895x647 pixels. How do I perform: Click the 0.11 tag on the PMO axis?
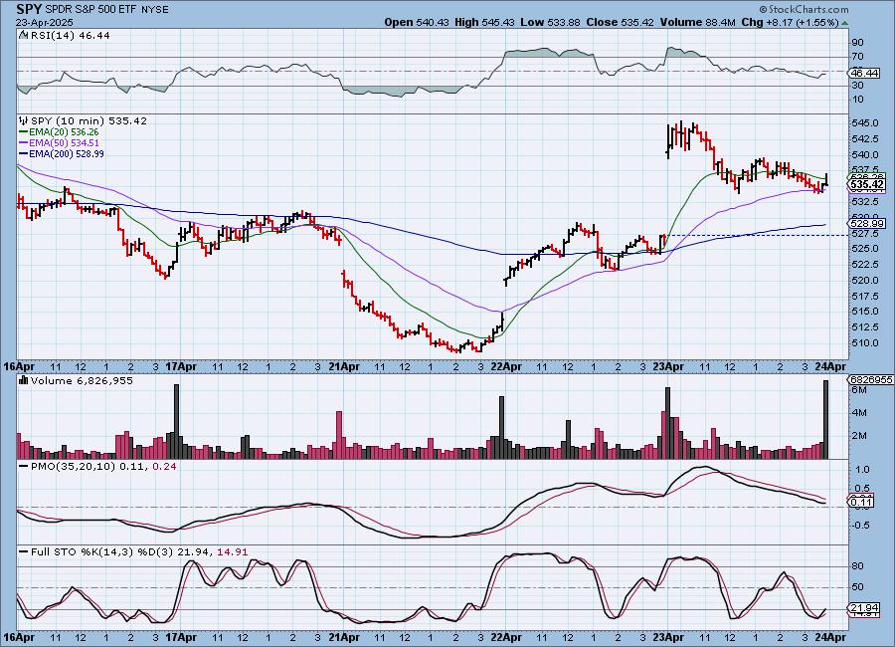(x=861, y=503)
